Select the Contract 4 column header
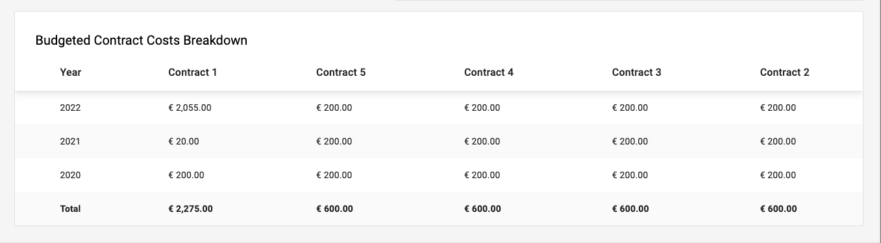 click(x=489, y=73)
